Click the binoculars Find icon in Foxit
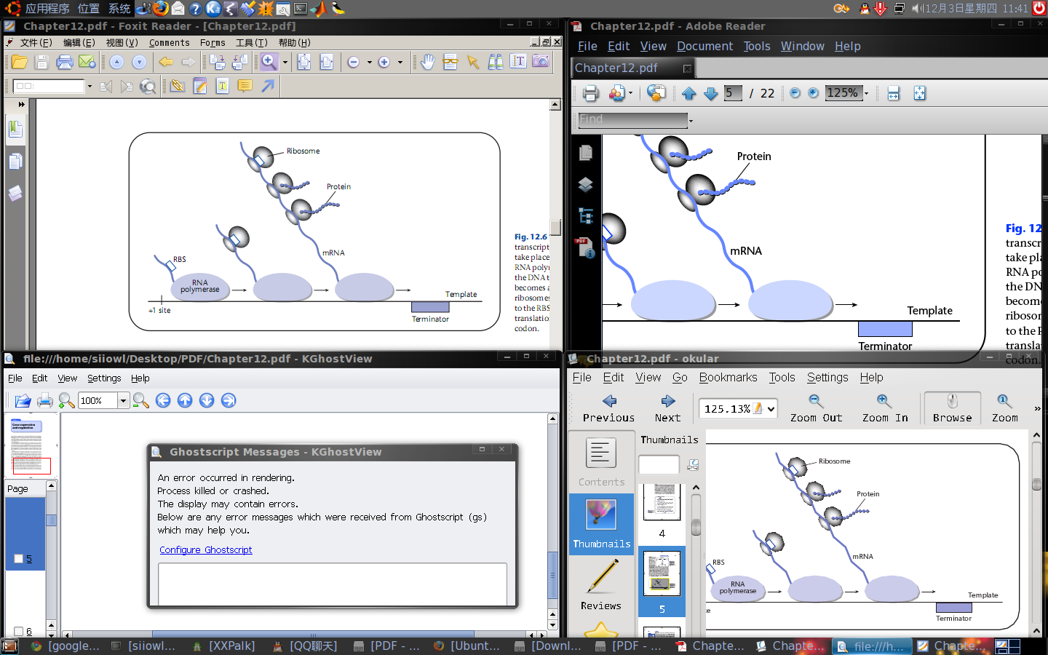The image size is (1048, 655). tap(496, 63)
